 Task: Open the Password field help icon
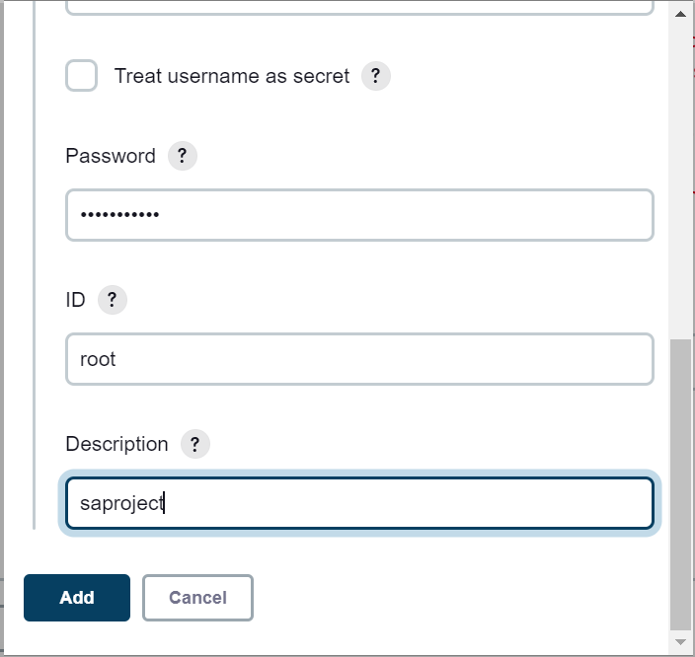point(183,156)
